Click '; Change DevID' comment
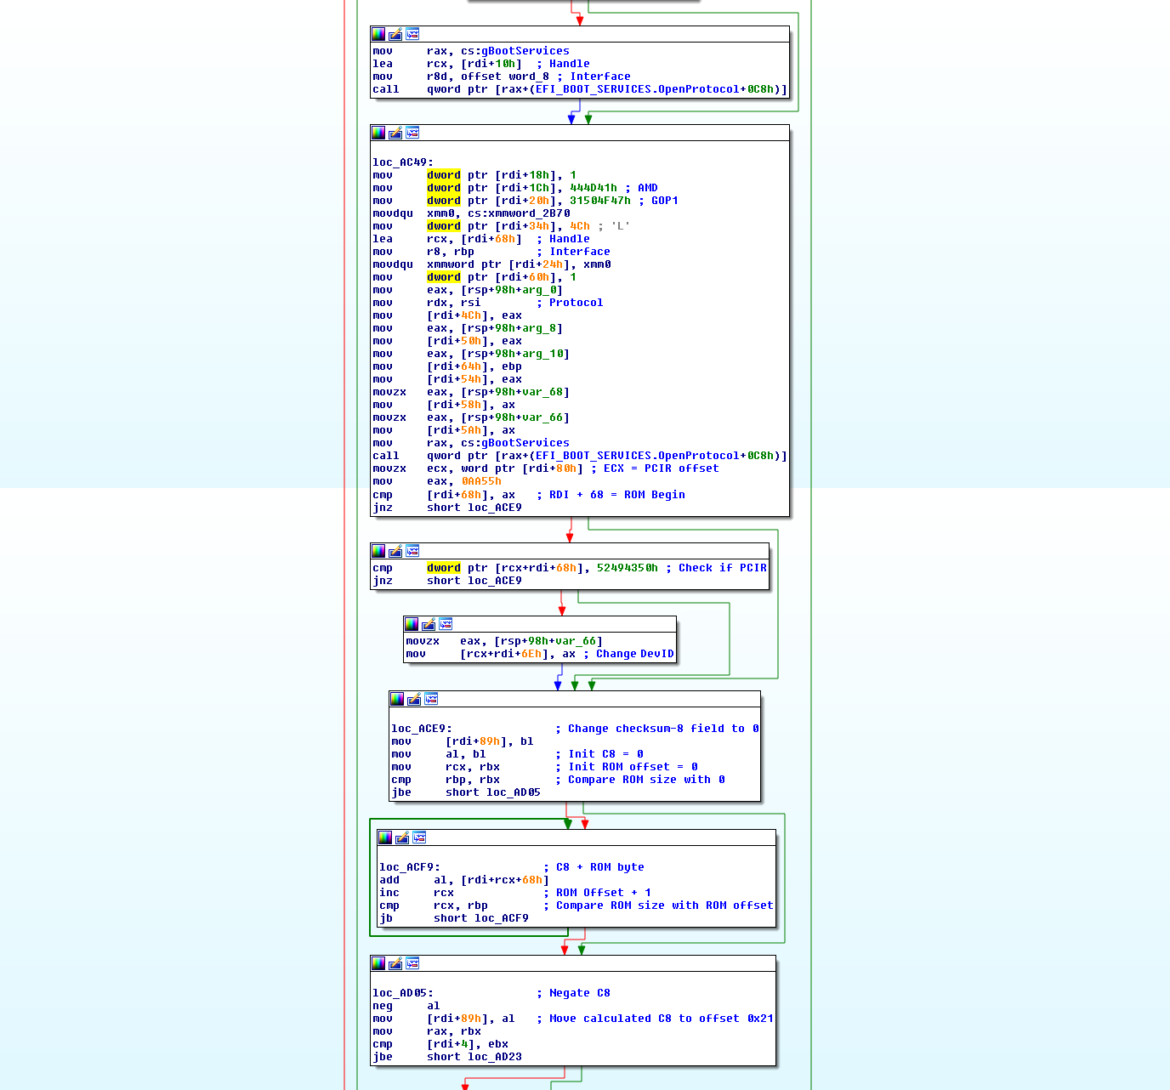Viewport: 1170px width, 1090px height. point(628,654)
